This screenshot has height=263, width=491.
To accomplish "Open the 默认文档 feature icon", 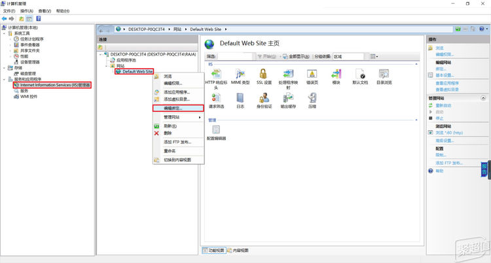I will tap(360, 74).
